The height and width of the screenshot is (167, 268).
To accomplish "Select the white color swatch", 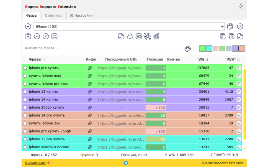I will click(x=196, y=48).
